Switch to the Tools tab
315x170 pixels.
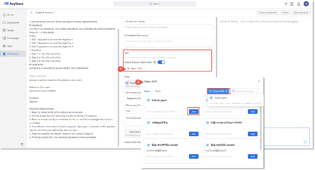click(158, 91)
